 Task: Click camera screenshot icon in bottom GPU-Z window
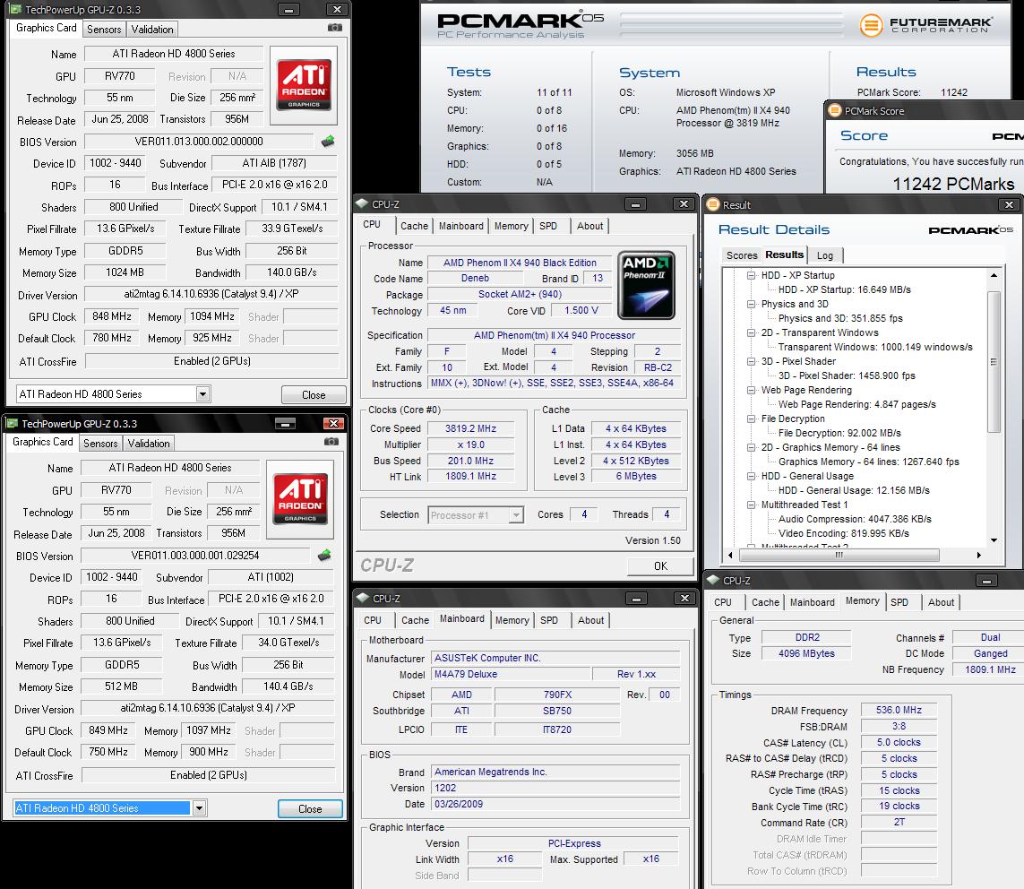pyautogui.click(x=331, y=442)
